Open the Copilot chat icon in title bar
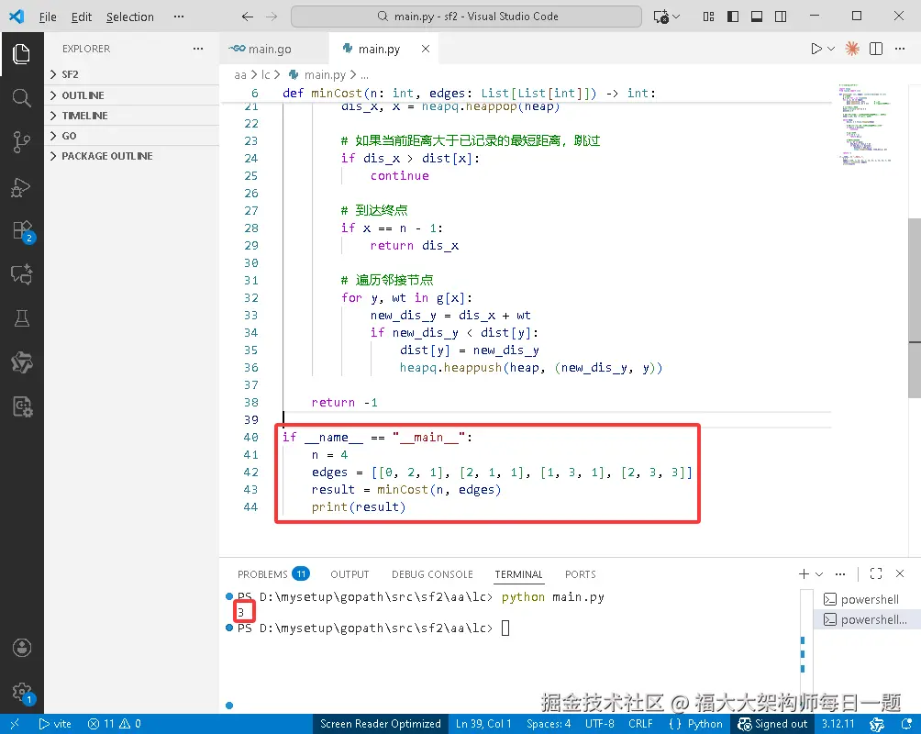The height and width of the screenshot is (734, 921). 661,17
